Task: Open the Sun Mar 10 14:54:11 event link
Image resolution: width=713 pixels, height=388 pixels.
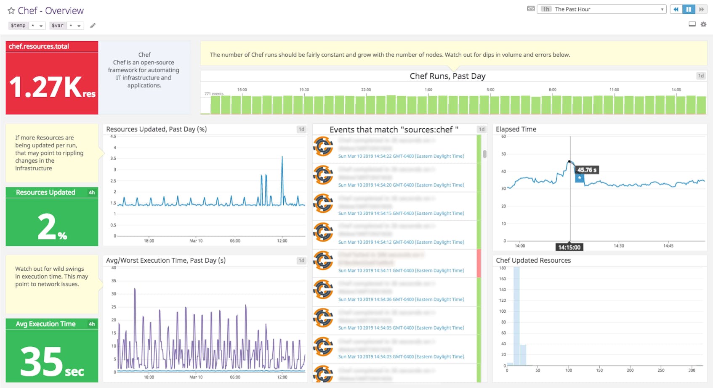Action: pos(400,270)
